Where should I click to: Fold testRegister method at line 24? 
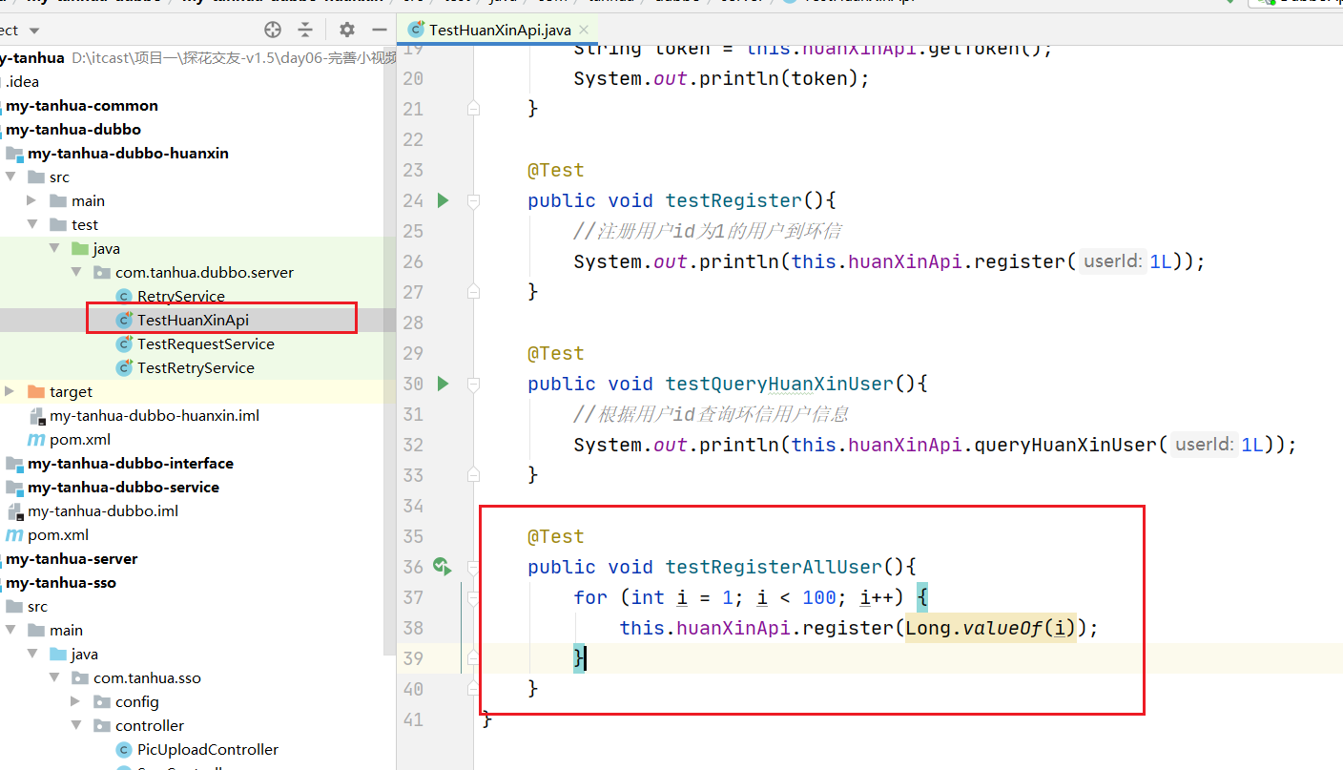point(473,200)
